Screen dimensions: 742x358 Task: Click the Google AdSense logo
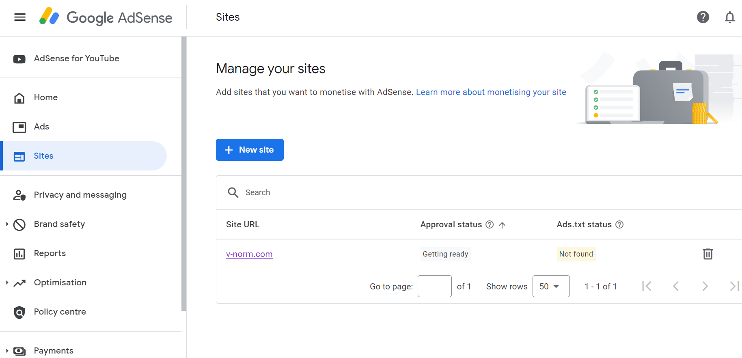pyautogui.click(x=106, y=17)
